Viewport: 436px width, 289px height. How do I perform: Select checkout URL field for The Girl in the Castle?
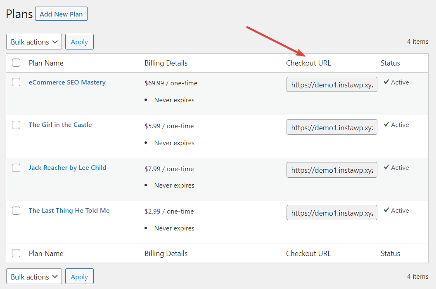click(x=332, y=127)
